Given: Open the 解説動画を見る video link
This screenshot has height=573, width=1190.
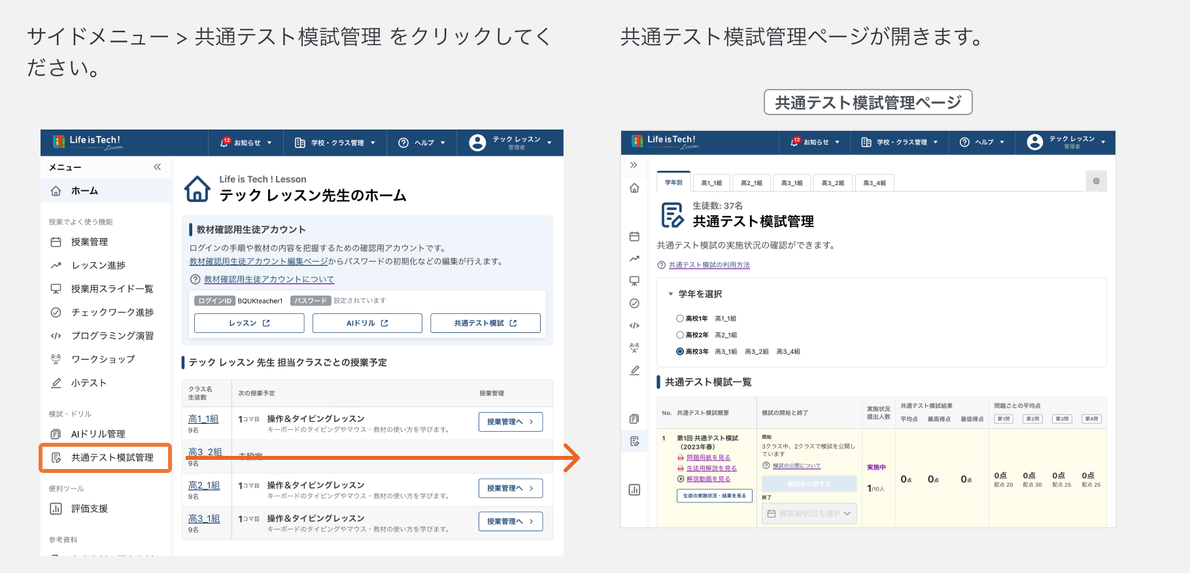Looking at the screenshot, I should [708, 479].
